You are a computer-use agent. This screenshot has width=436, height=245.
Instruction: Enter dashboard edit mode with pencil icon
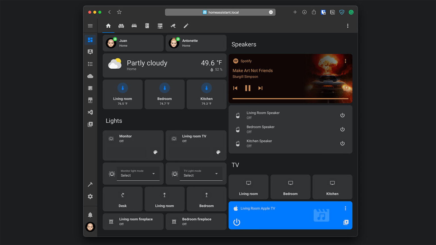[x=186, y=26]
